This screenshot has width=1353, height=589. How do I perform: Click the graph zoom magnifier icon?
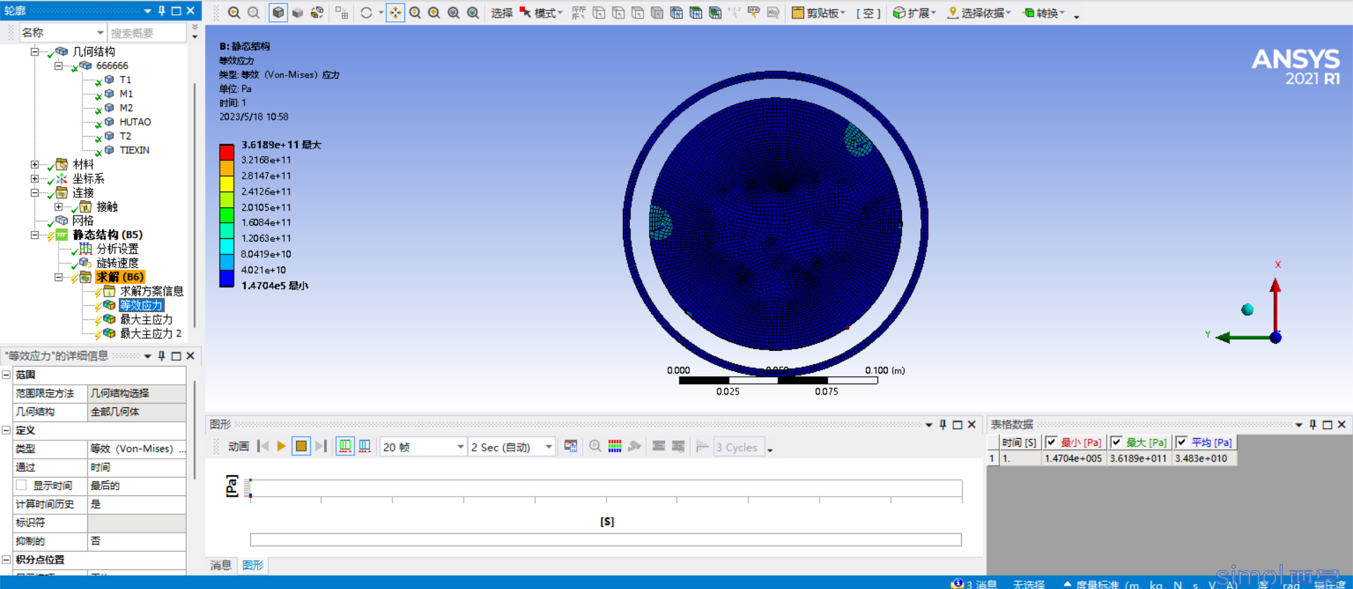point(595,446)
